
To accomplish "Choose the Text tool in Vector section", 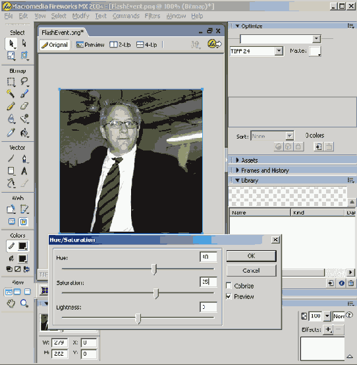I will pos(24,171).
